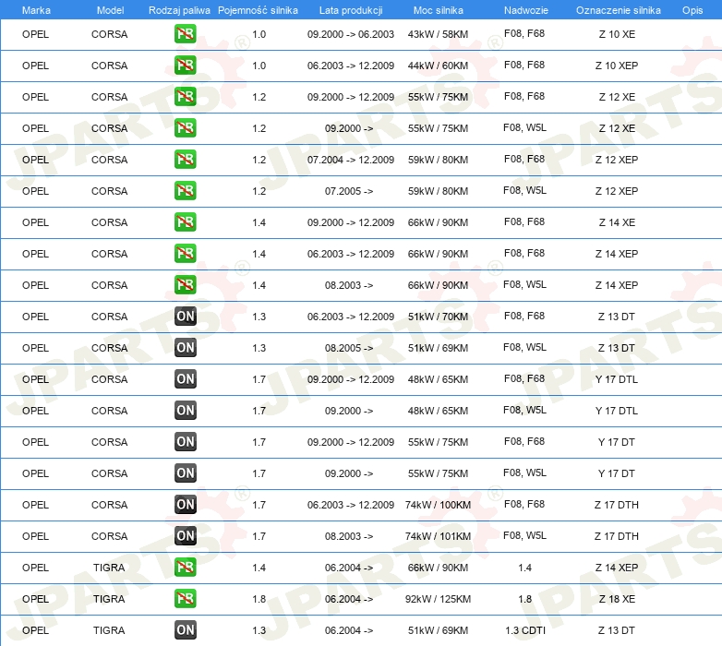Viewport: 722px width, 646px height.
Task: Click petrol icon in Corsa 08.2003 Z 14 XEP row
Action: point(185,285)
